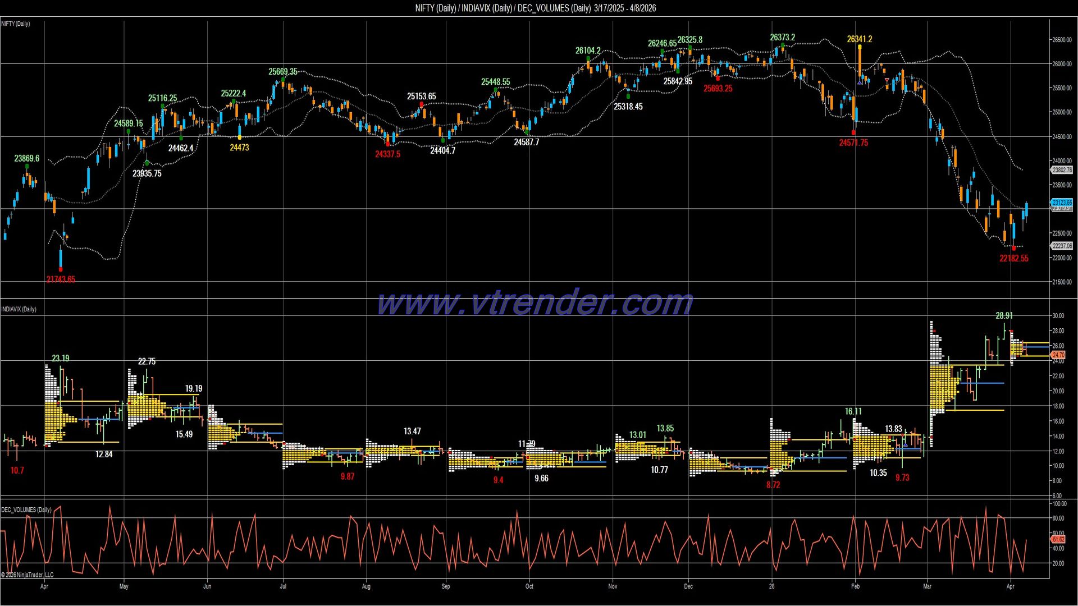The height and width of the screenshot is (606, 1078).
Task: Click the 22237.06 lower band price tag
Action: coord(1062,246)
